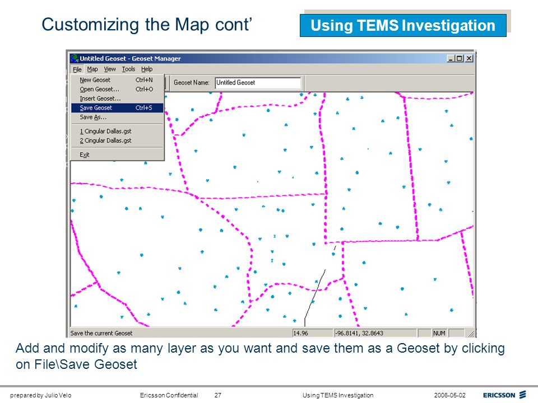The height and width of the screenshot is (403, 538).
Task: Choose Exit from File menu
Action: click(117, 154)
